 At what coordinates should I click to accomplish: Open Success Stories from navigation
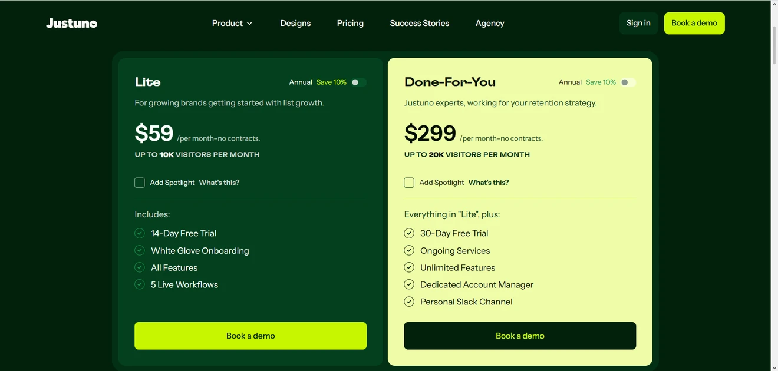pos(420,23)
